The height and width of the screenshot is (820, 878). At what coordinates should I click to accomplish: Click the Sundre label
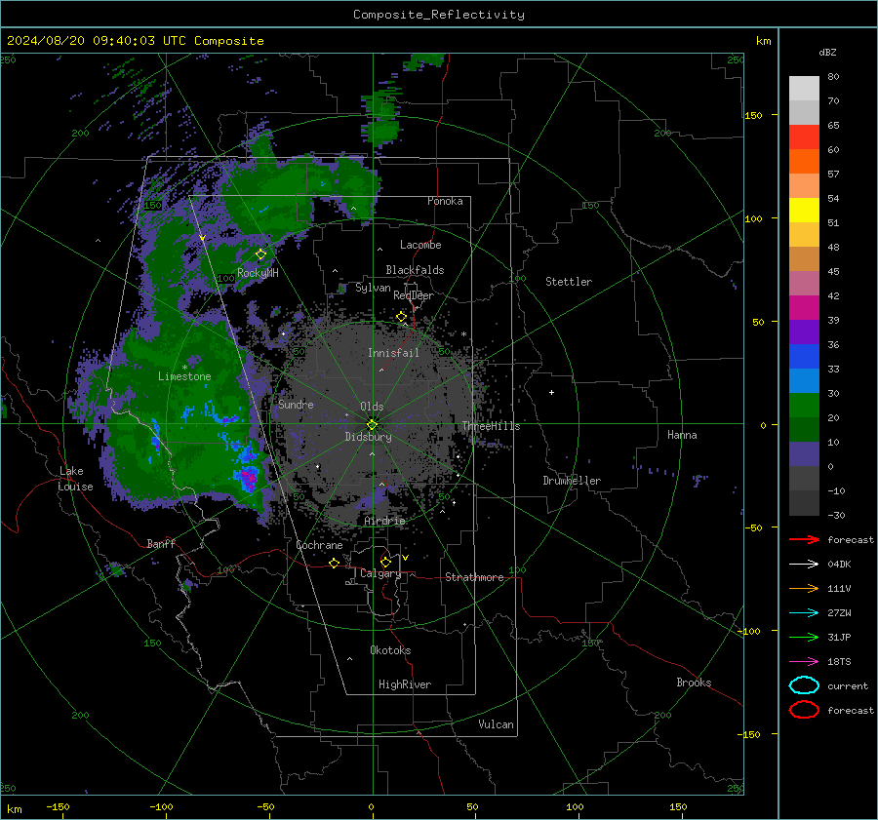296,404
